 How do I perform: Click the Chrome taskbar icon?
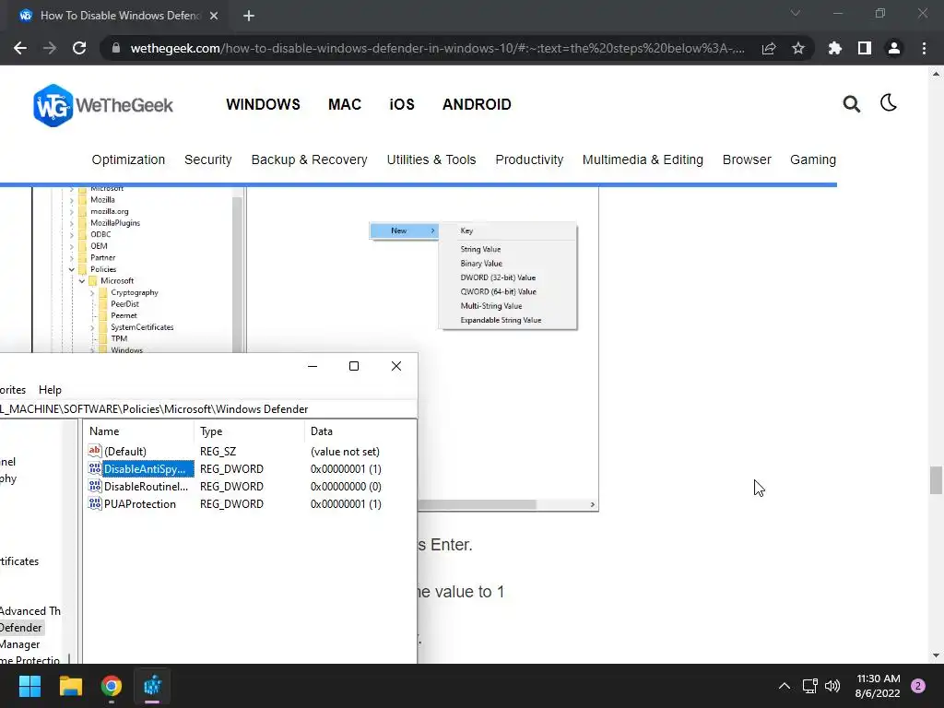pos(112,686)
